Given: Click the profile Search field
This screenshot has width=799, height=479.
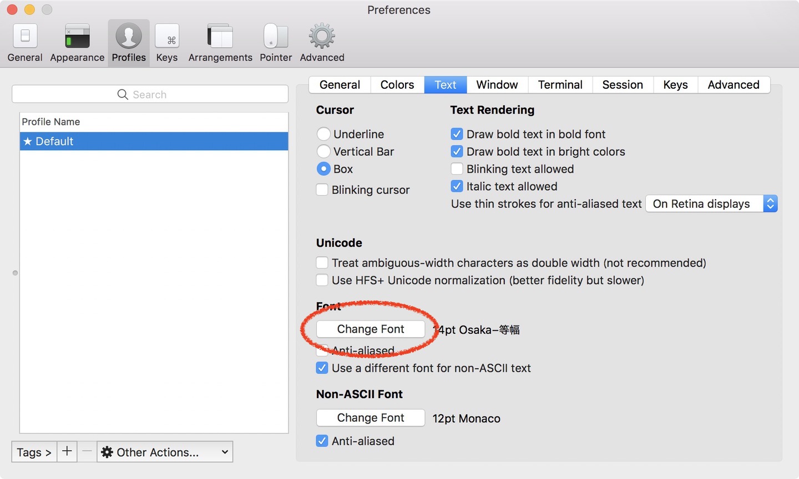Looking at the screenshot, I should click(x=150, y=94).
